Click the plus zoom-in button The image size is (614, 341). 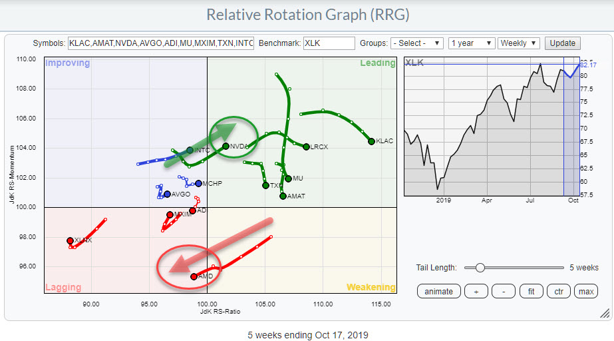[476, 291]
